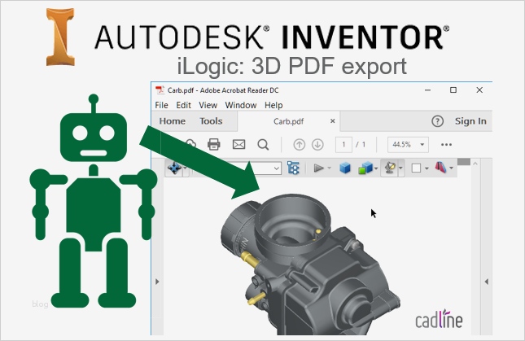Open the Window menu
The width and height of the screenshot is (525, 341).
241,105
